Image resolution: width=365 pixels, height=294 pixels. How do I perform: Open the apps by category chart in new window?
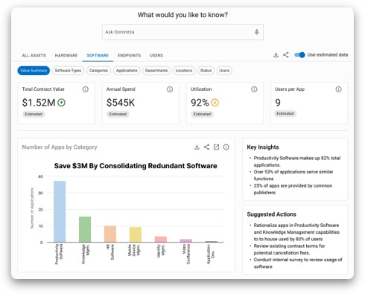point(216,147)
